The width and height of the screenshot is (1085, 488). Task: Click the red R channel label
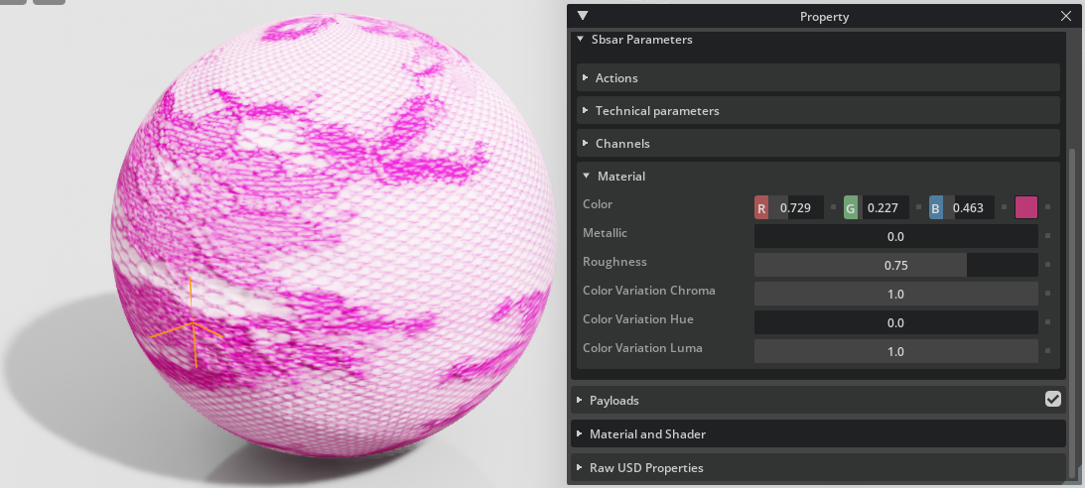click(x=761, y=208)
